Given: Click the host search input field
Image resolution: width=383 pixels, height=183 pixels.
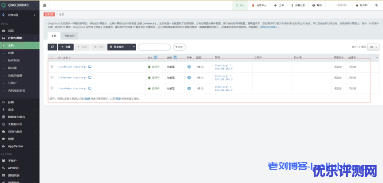Looking at the screenshot, I should [x=154, y=47].
